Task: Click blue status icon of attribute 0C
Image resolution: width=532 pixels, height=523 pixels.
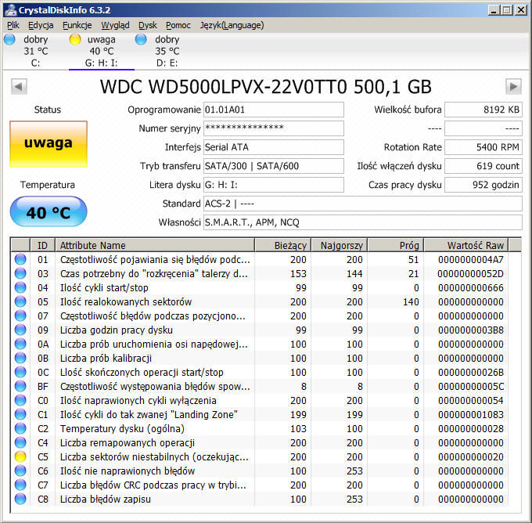Action: pyautogui.click(x=20, y=372)
